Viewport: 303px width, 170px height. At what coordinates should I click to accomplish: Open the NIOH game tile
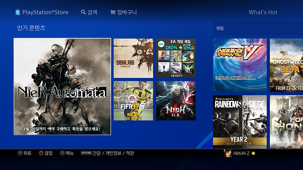click(x=176, y=101)
